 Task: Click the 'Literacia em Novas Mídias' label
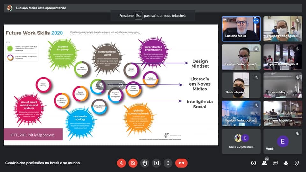(x=200, y=84)
